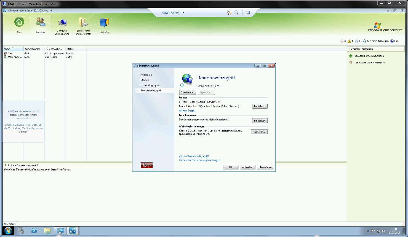Open 'Was ist Remotewebzugriff?' link
Viewport: 408px width, 237px height.
[x=194, y=156]
